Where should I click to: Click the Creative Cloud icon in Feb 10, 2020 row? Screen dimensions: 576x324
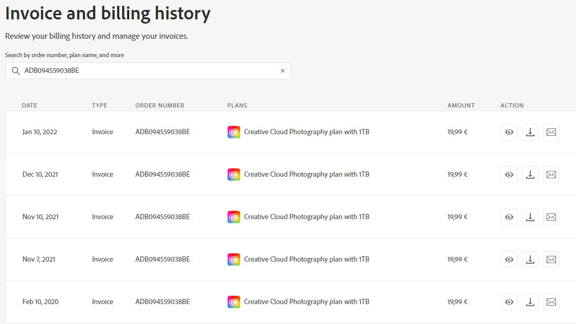[234, 302]
